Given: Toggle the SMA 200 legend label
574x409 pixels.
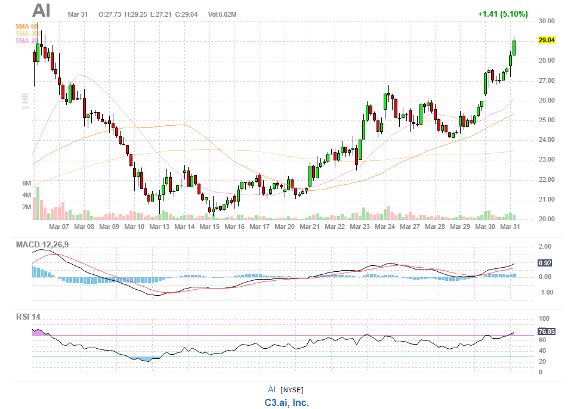Looking at the screenshot, I should (x=26, y=33).
